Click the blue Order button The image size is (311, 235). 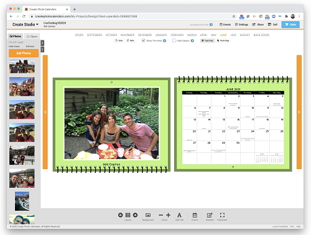(x=290, y=24)
